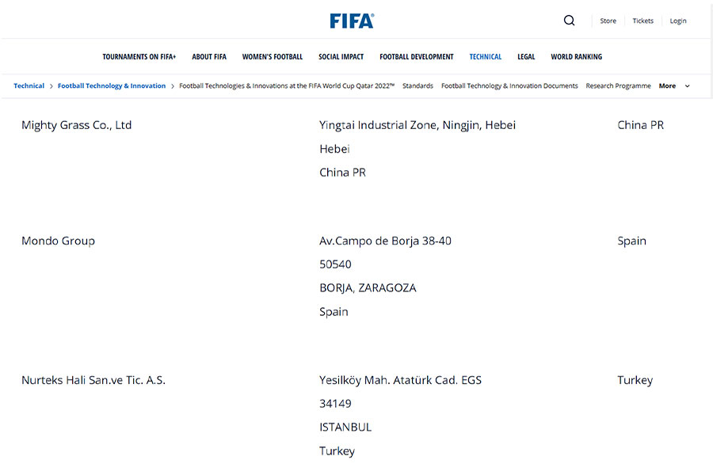713x475 pixels.
Task: Open the LEGAL section
Action: tap(526, 56)
